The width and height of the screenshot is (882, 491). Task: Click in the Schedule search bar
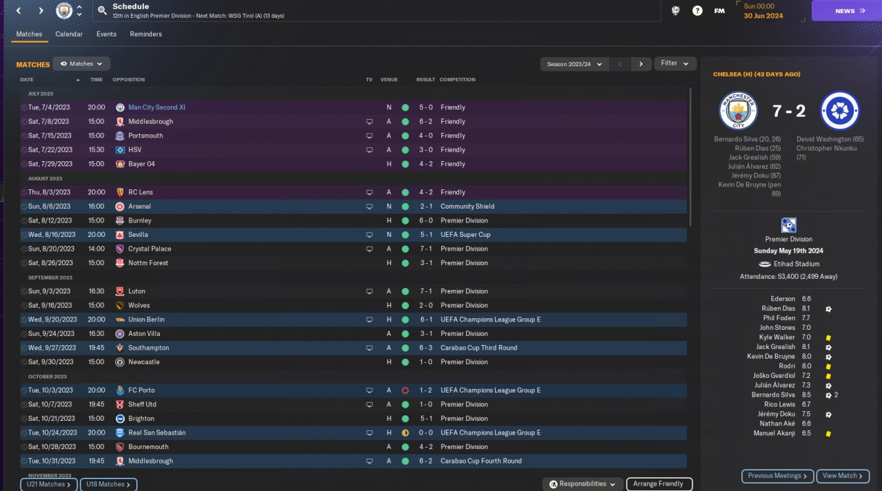pos(375,11)
